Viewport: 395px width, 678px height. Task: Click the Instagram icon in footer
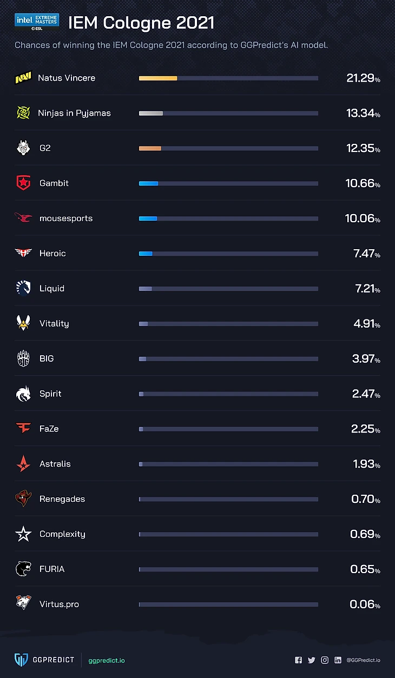coord(325,660)
